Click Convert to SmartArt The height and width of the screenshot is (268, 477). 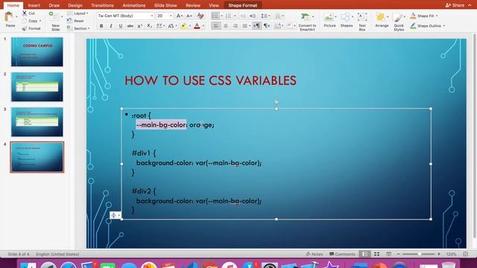coord(306,22)
